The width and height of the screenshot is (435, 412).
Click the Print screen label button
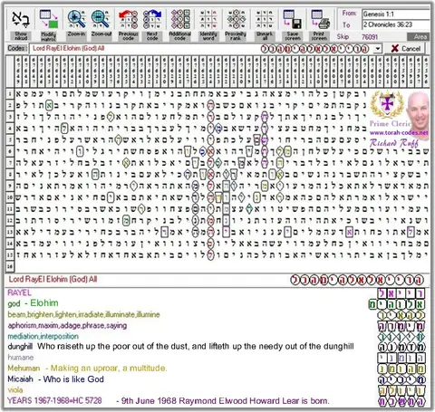point(320,36)
